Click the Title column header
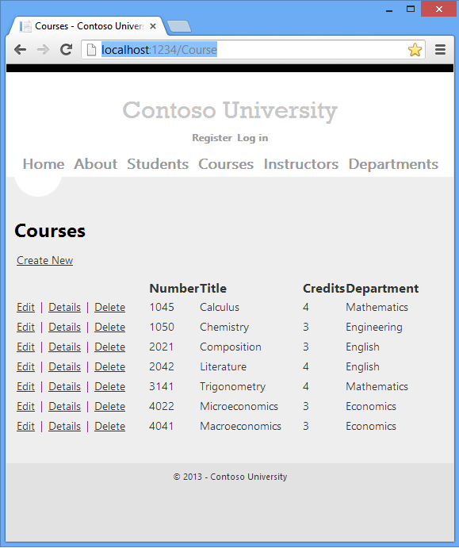This screenshot has height=548, width=459. 213,289
